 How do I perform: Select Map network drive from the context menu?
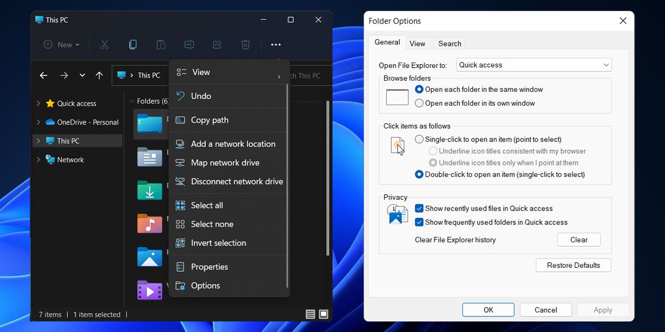226,162
